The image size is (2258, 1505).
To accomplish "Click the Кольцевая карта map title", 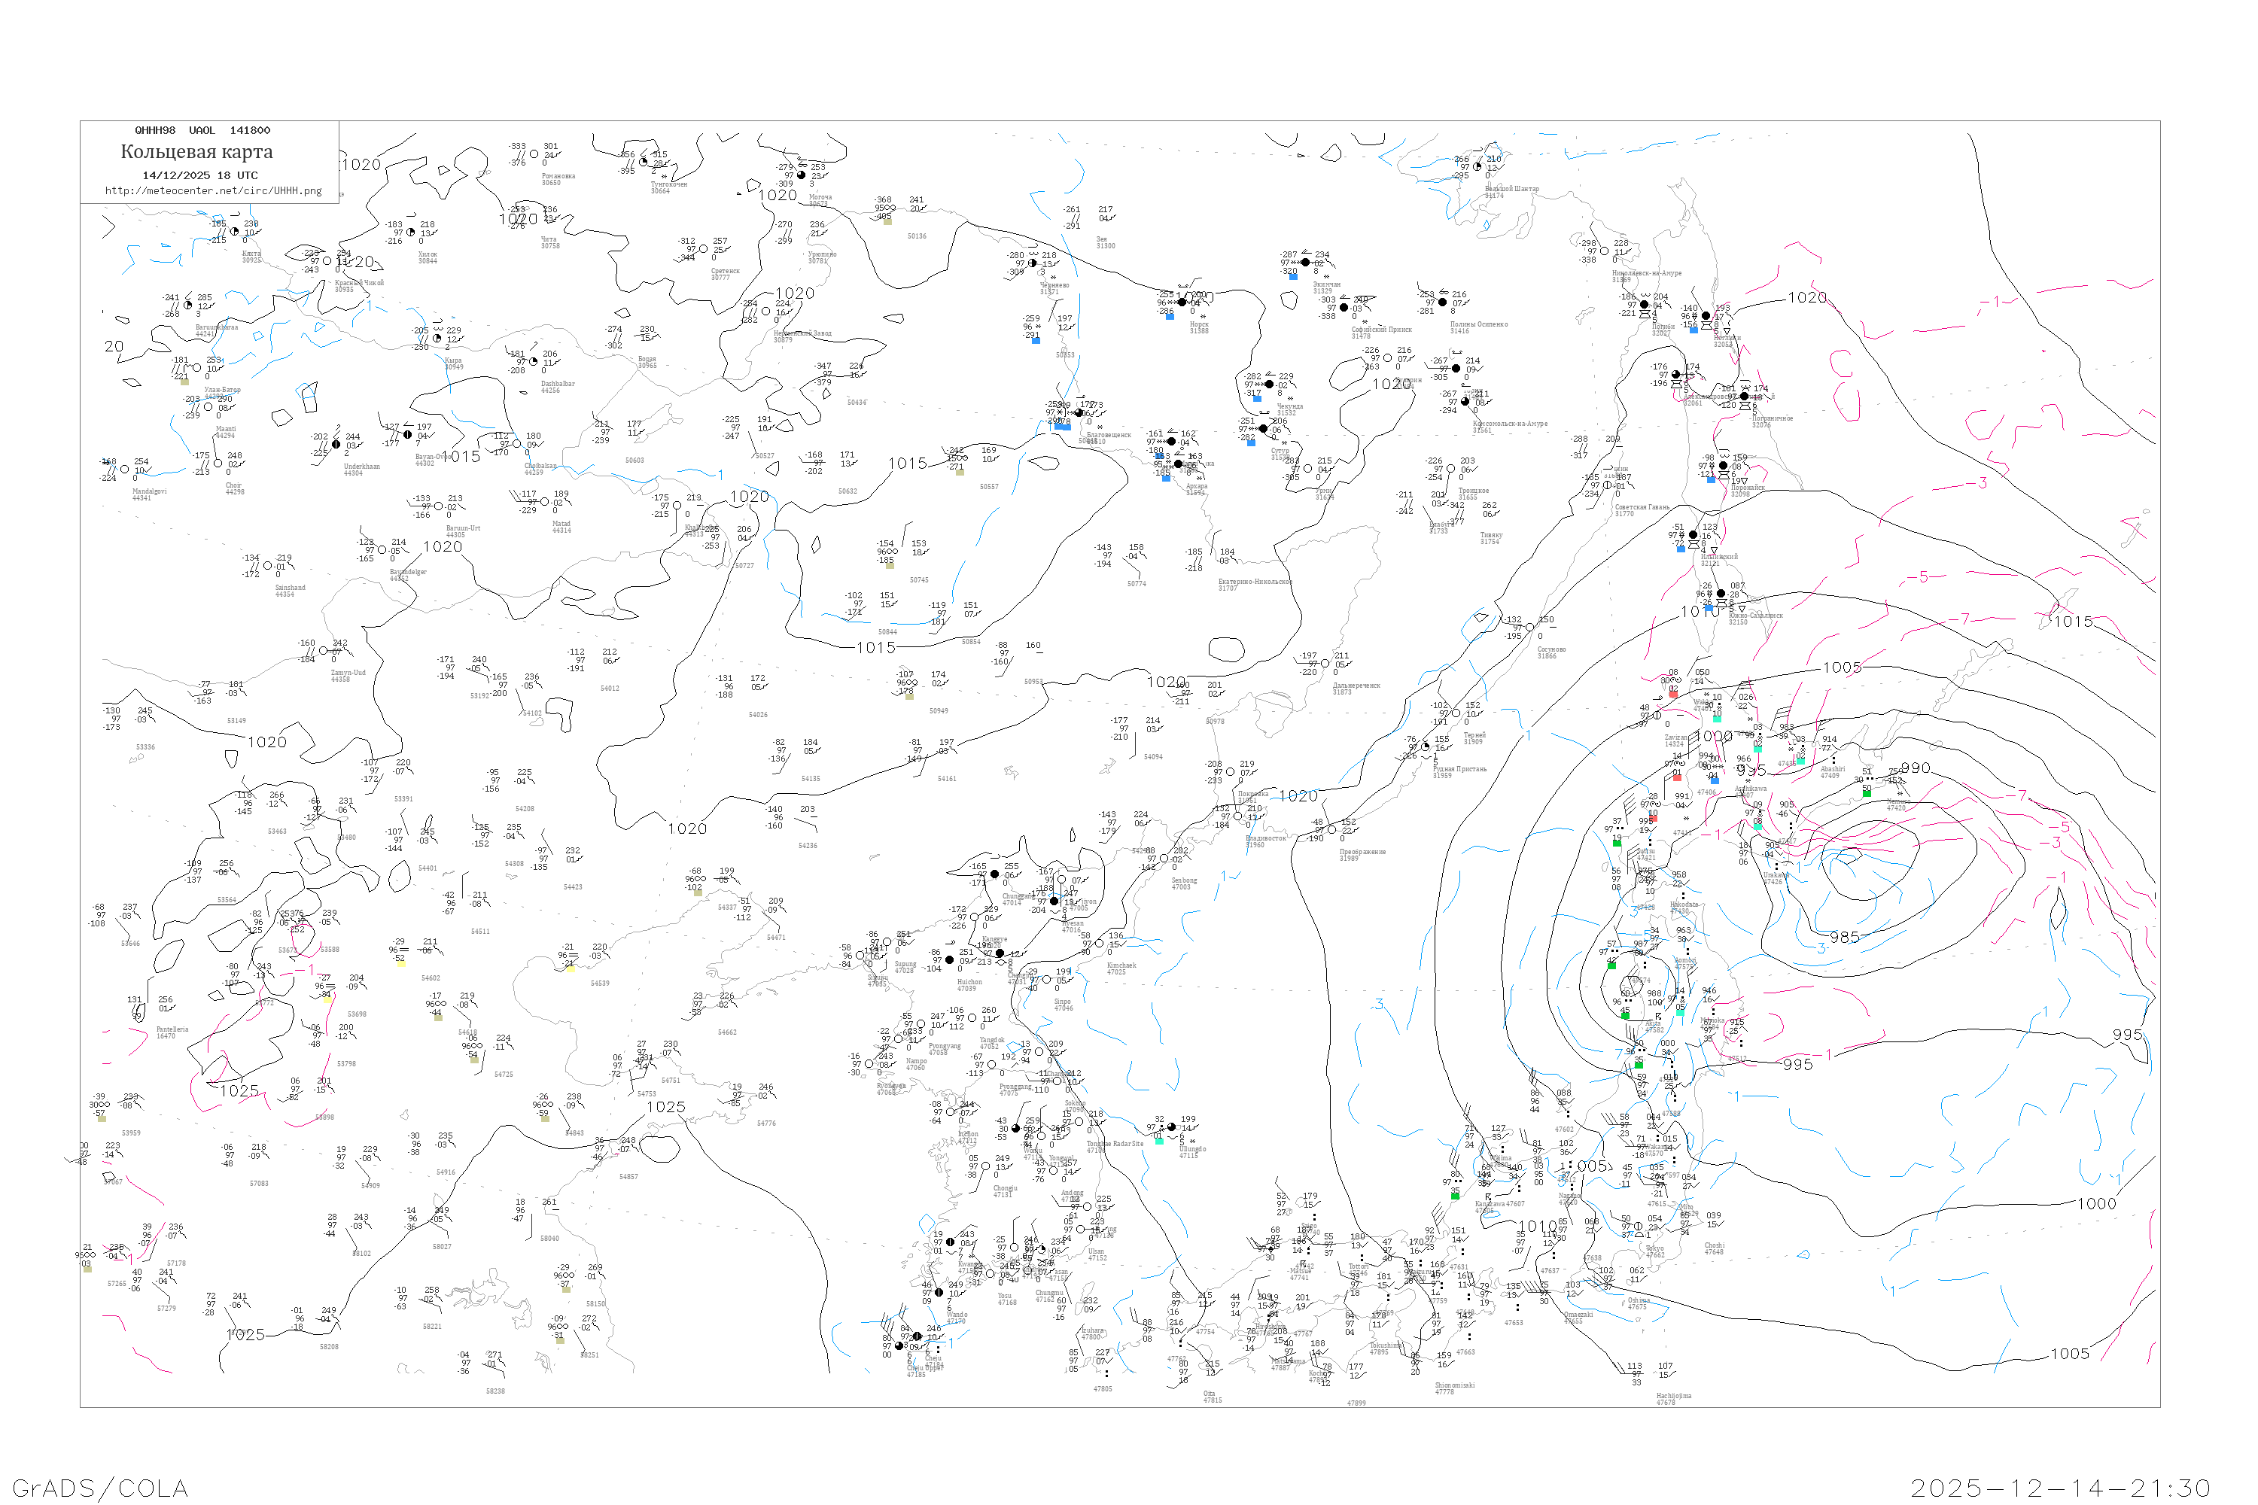I will [x=196, y=152].
